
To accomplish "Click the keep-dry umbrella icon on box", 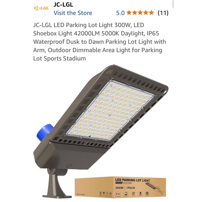I will point(107,194).
